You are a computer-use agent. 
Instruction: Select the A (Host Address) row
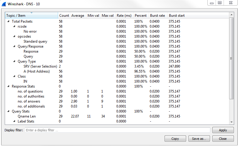[117, 71]
